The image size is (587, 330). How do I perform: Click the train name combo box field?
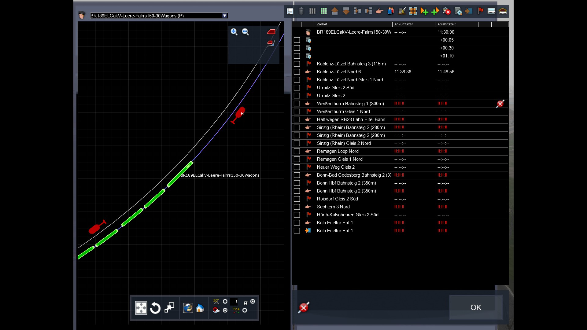[x=156, y=16]
